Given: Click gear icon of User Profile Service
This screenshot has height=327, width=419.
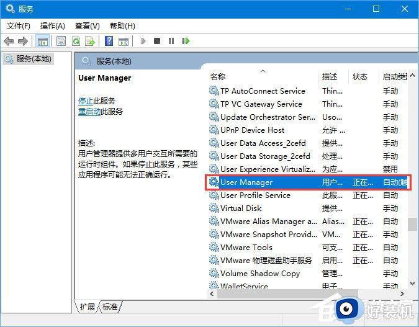Looking at the screenshot, I should pos(214,195).
